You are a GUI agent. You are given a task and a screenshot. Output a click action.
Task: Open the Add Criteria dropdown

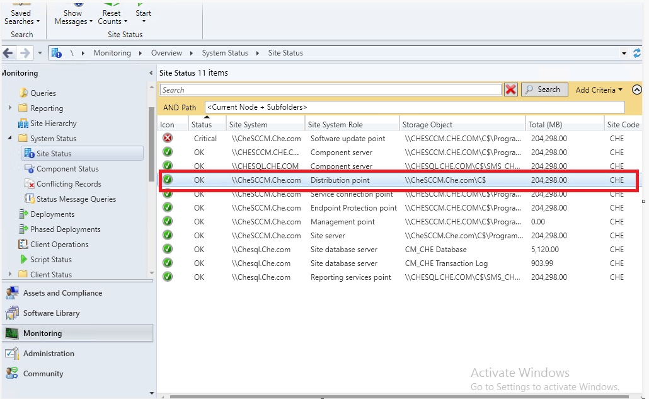point(599,90)
